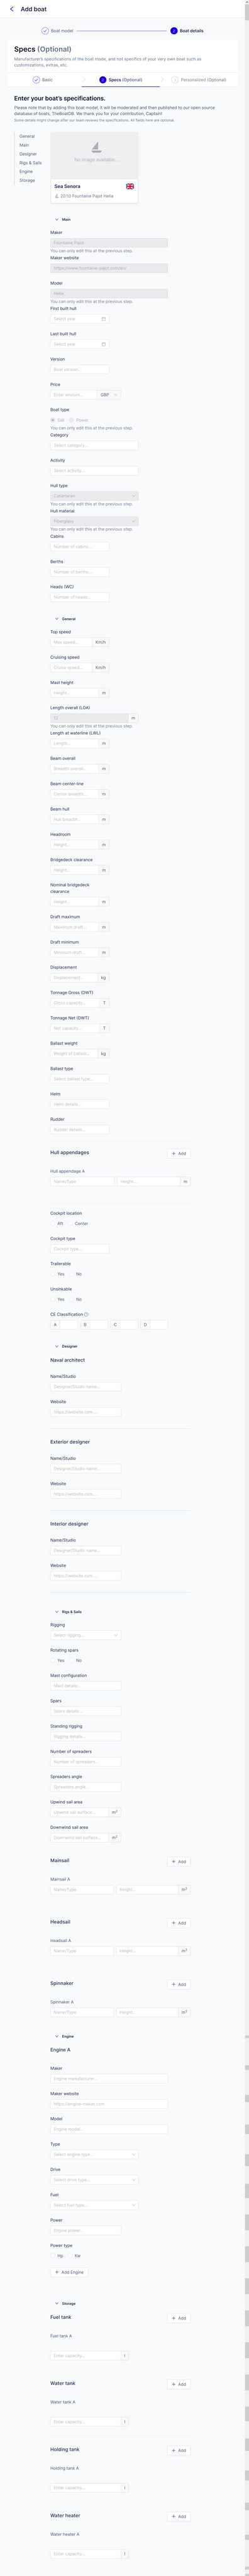Add a new Hull appendage
The height and width of the screenshot is (2576, 249).
pos(179,1153)
